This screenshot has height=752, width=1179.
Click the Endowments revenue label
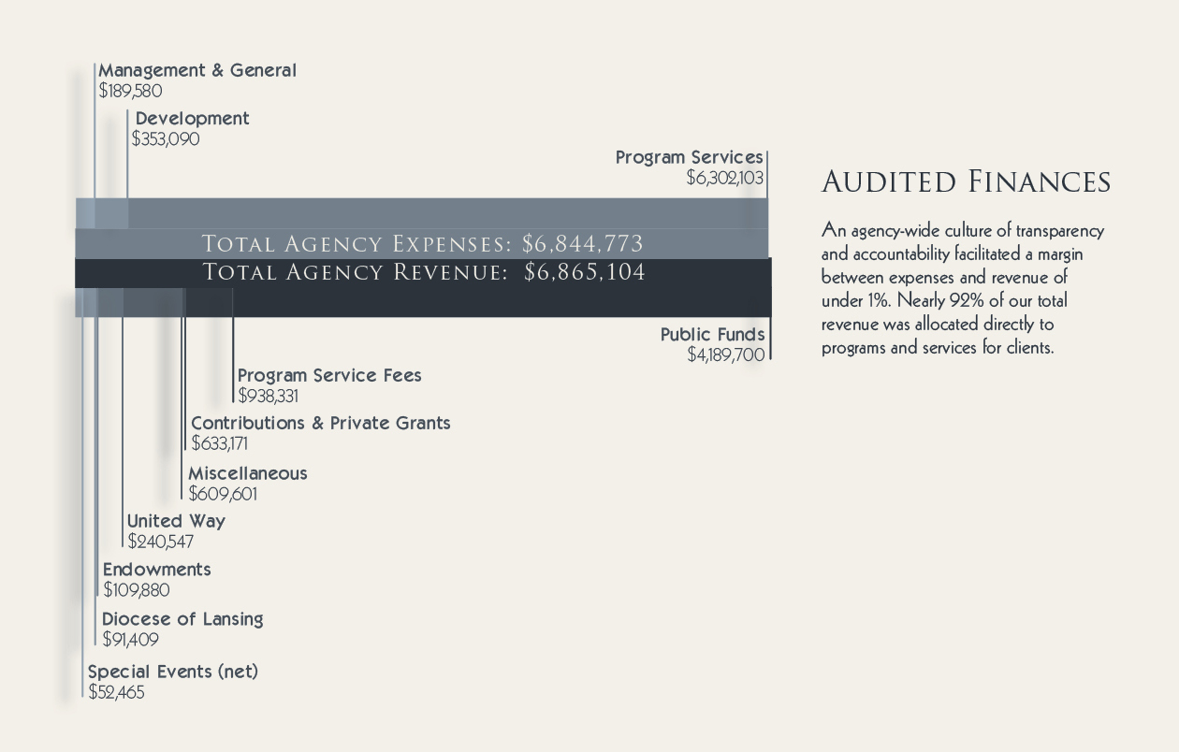pyautogui.click(x=156, y=570)
